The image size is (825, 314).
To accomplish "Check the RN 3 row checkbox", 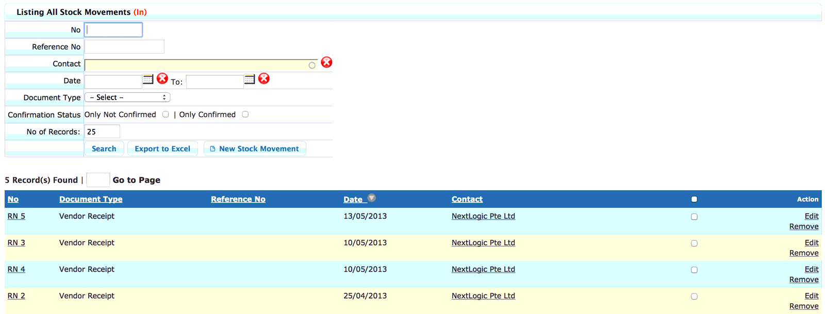I will pos(694,243).
